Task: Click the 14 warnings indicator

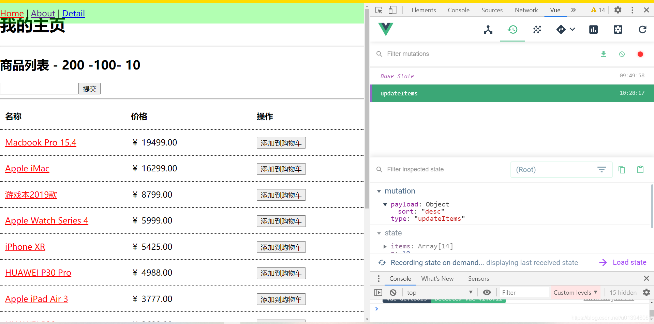Action: click(598, 10)
